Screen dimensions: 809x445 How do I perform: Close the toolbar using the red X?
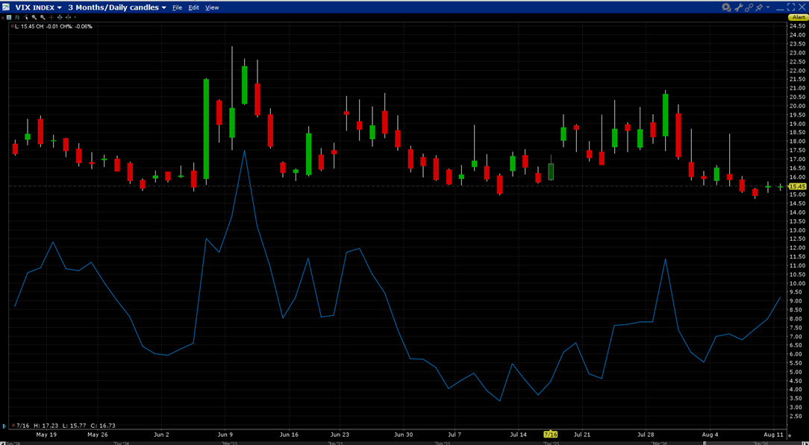(x=2, y=17)
